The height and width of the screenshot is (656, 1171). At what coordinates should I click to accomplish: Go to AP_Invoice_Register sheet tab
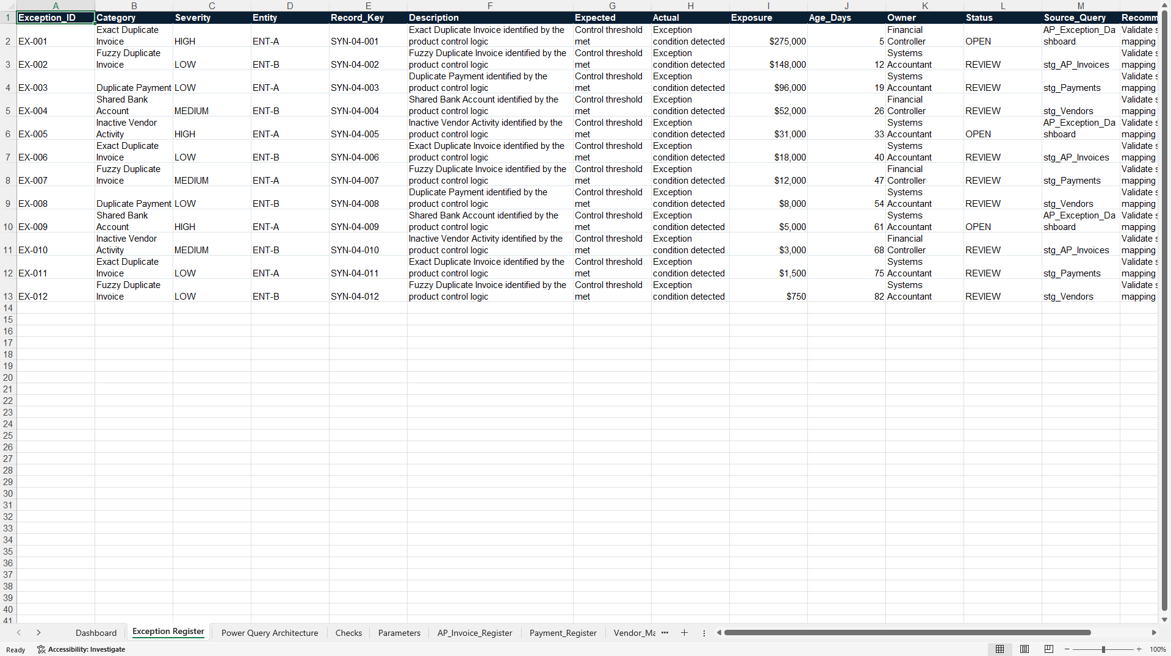(475, 633)
